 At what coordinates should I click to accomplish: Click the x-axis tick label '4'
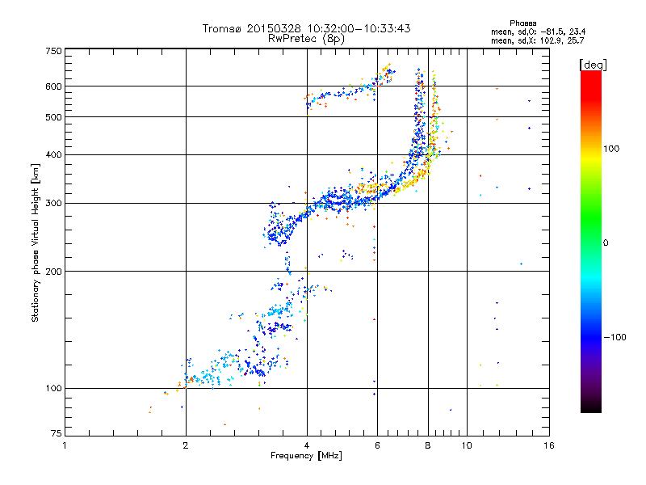pyautogui.click(x=307, y=445)
